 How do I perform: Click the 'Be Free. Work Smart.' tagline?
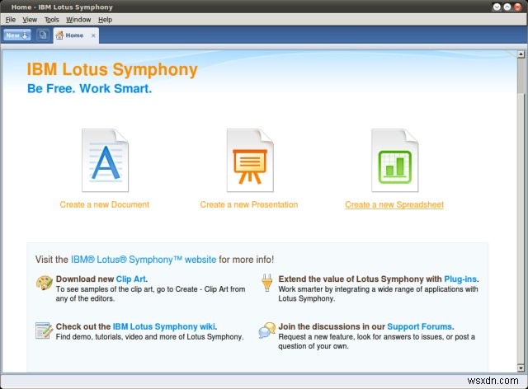(x=90, y=88)
